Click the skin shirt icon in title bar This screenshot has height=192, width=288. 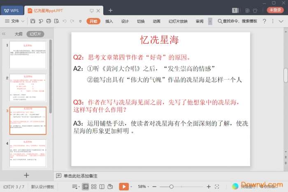(255, 10)
